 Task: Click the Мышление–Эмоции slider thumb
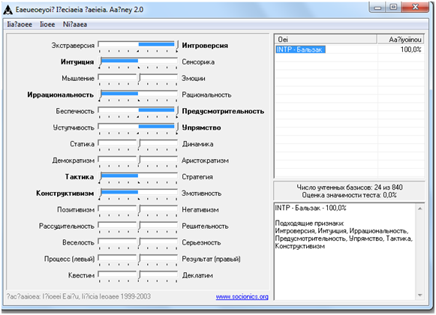point(140,77)
